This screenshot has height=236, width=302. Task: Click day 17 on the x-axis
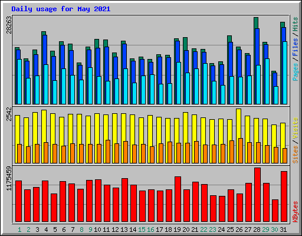pos(159,230)
